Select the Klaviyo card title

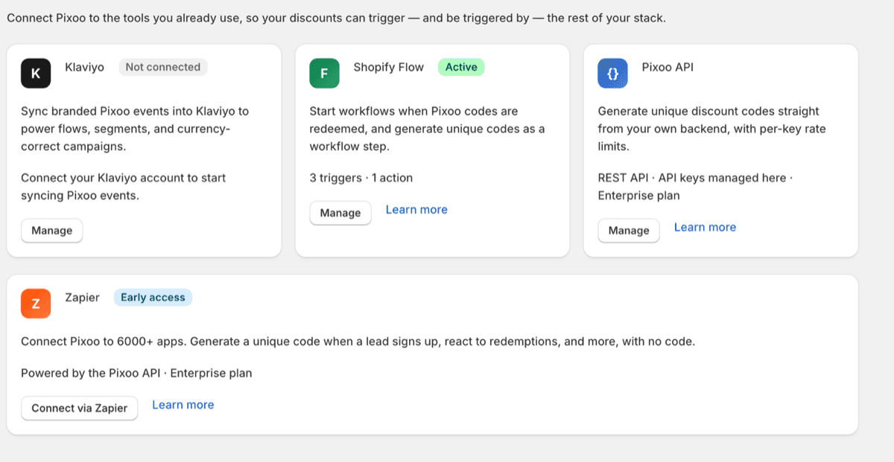83,67
